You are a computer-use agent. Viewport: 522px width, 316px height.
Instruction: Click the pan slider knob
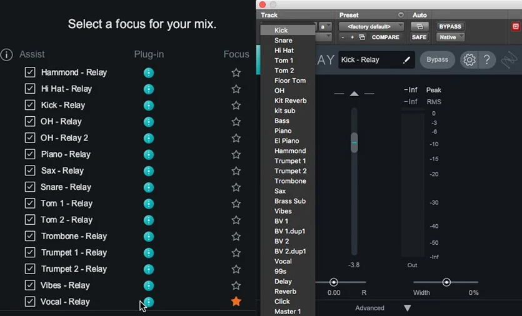point(334,282)
